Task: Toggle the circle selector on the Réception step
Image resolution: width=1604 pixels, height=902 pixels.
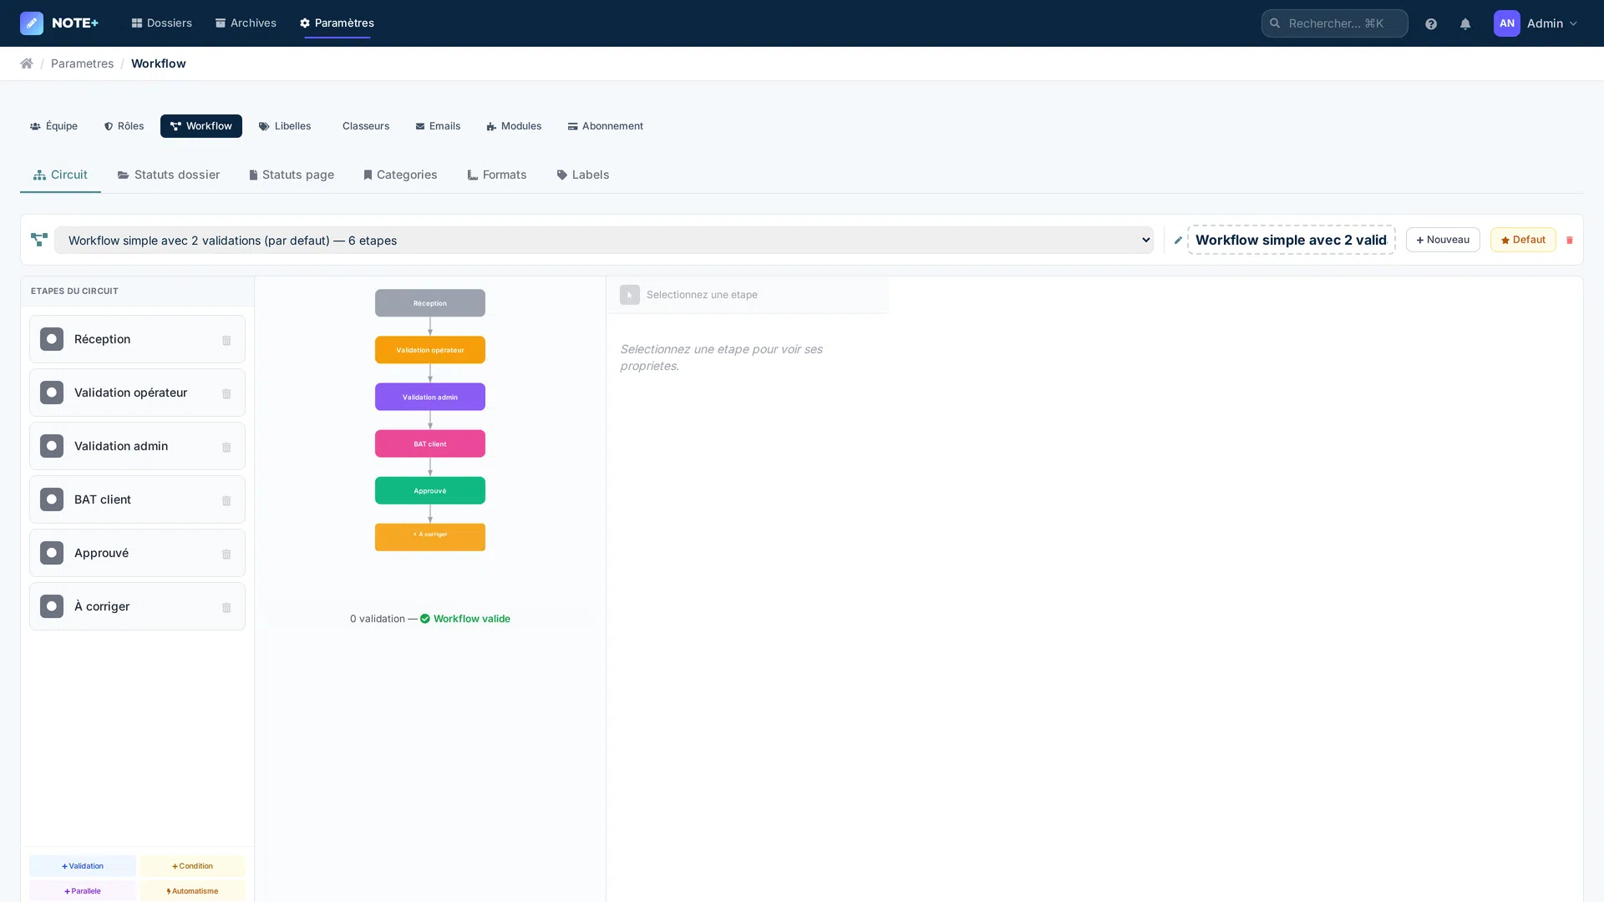Action: [x=51, y=339]
